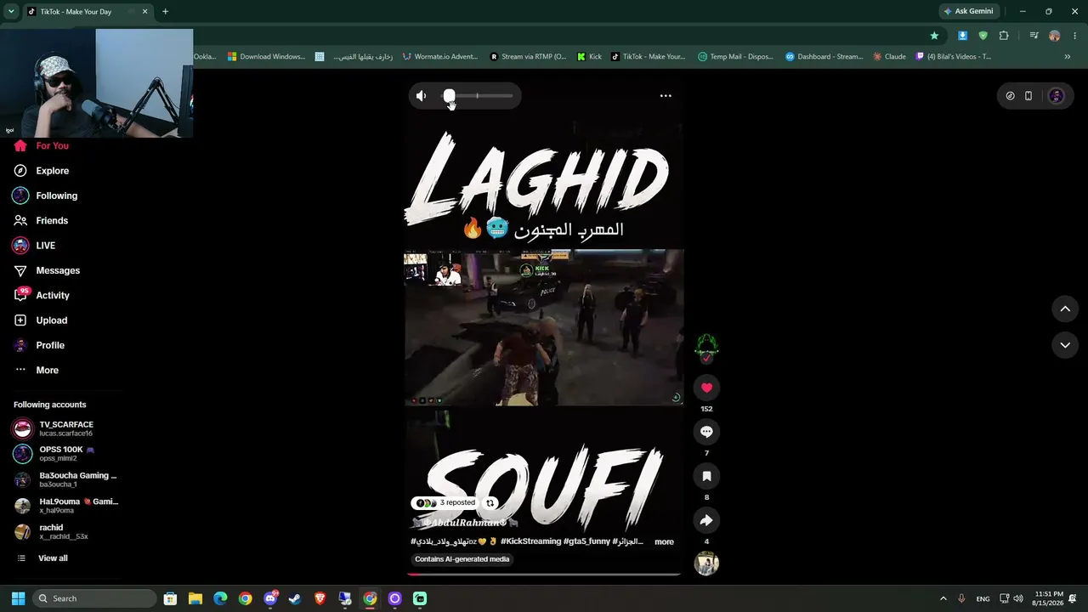This screenshot has height=612, width=1088.
Task: Seek in the video progress bar
Action: (544, 575)
